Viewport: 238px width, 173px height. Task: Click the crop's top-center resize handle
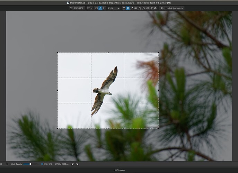pyautogui.click(x=108, y=53)
